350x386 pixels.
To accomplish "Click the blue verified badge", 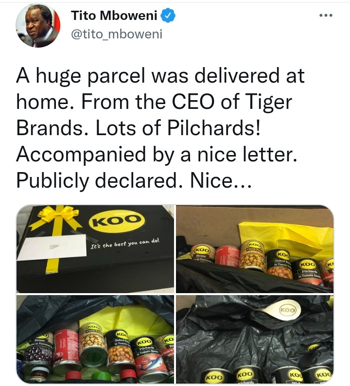I will pos(168,16).
